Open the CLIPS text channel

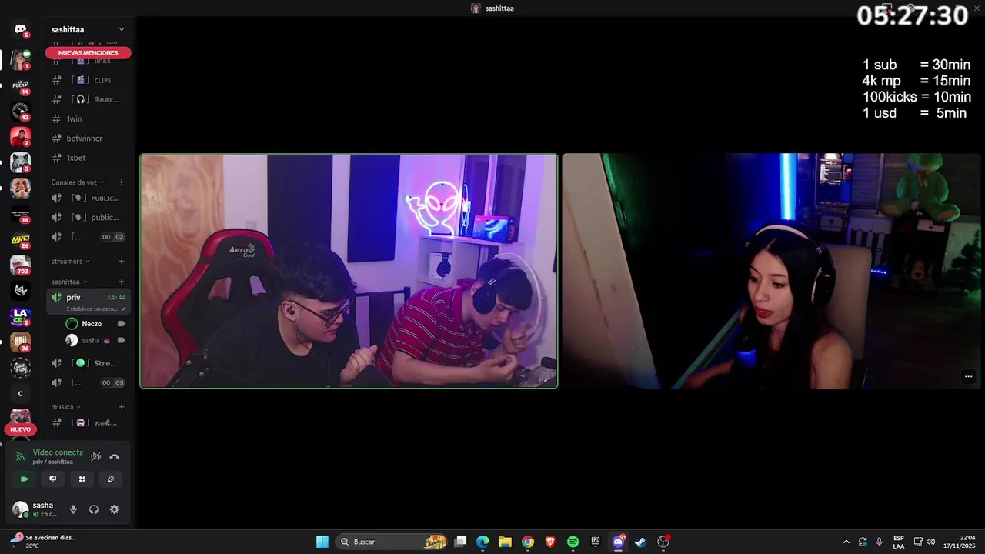(87, 80)
